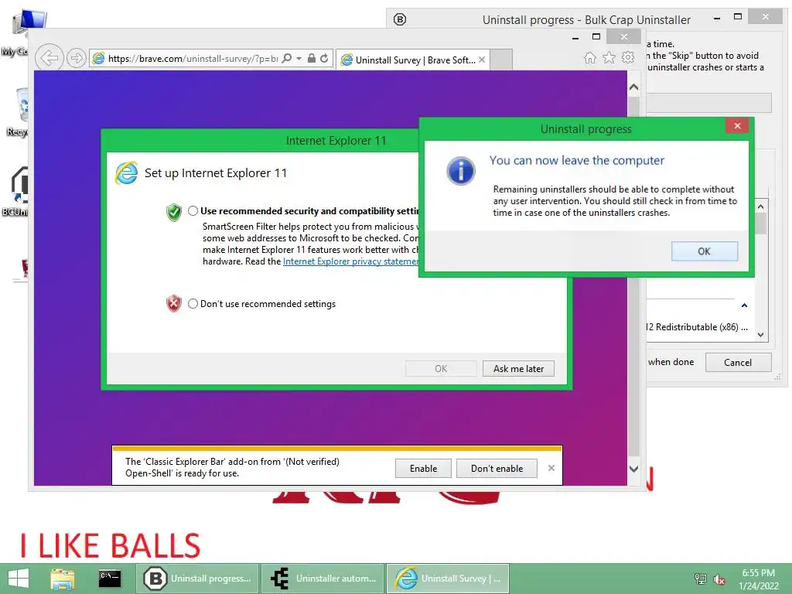The width and height of the screenshot is (792, 594).
Task: Click the 12 Redistributable (x86) list entry
Action: 697,327
